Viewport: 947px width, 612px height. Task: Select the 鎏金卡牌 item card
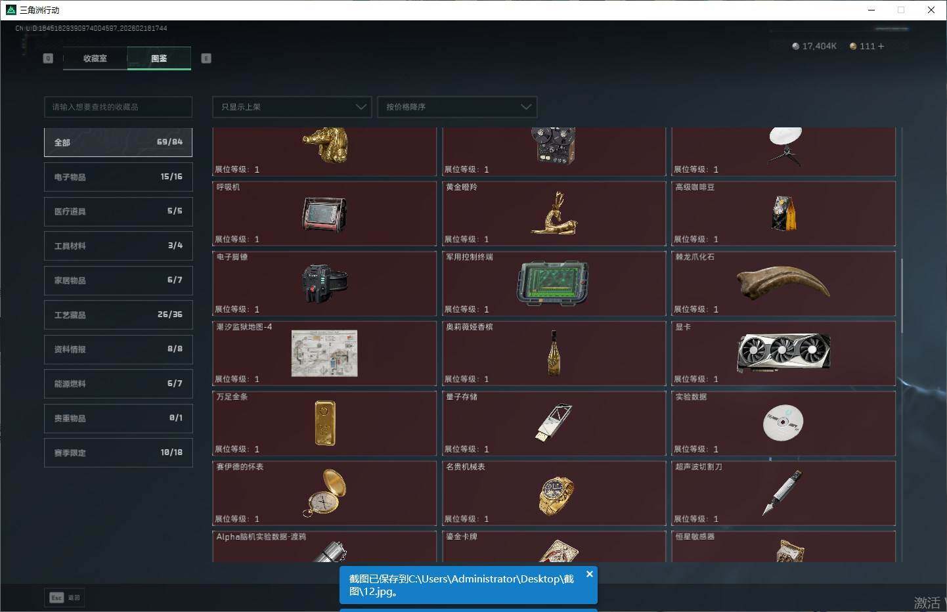tap(554, 546)
